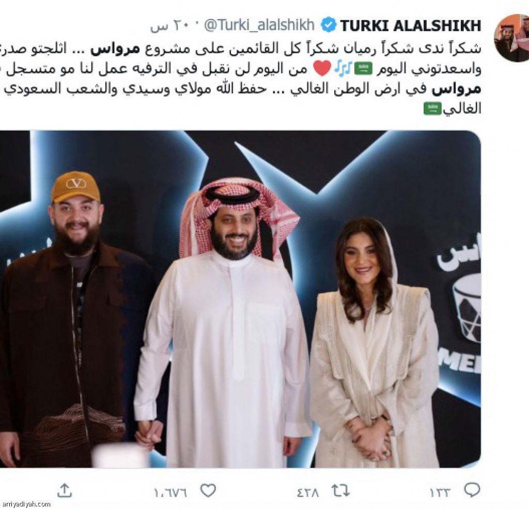Click the Saudi flag emoji after الغالي

[x=432, y=108]
